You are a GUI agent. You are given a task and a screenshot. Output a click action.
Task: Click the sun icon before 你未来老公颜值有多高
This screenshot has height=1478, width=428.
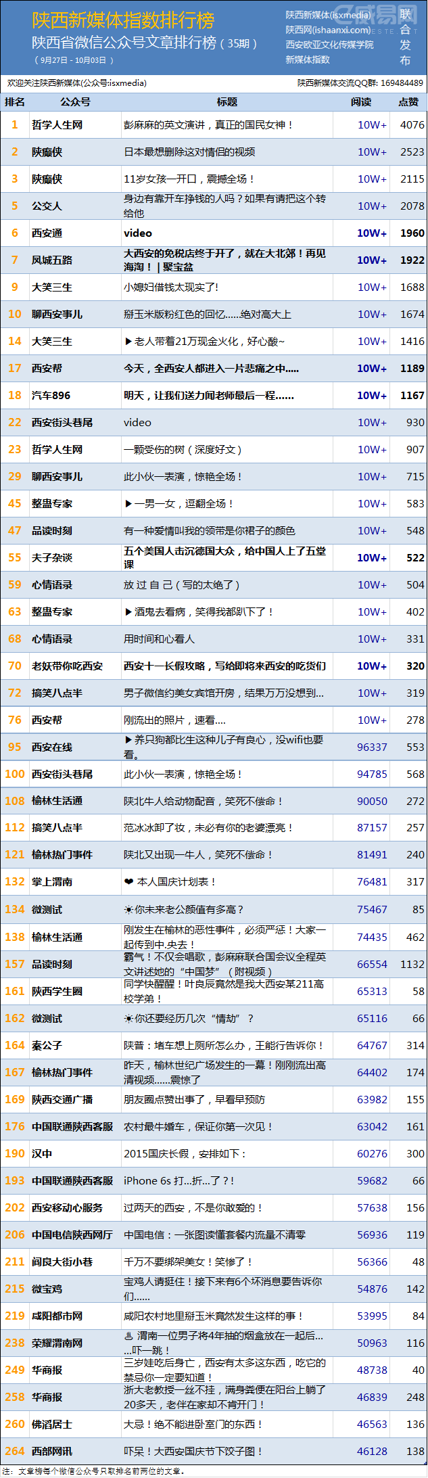[x=128, y=910]
